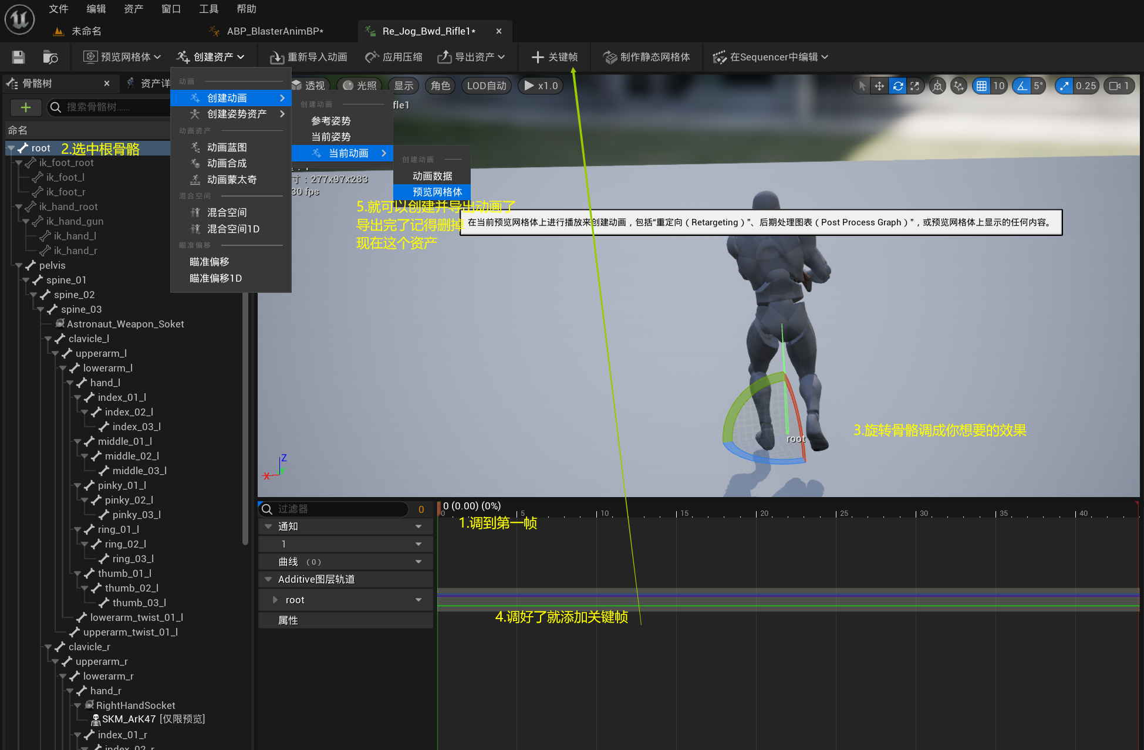Toggle grid snapping in viewport

coord(981,86)
